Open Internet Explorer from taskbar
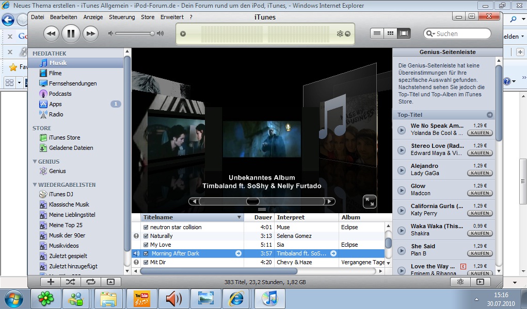The image size is (527, 309). click(236, 298)
